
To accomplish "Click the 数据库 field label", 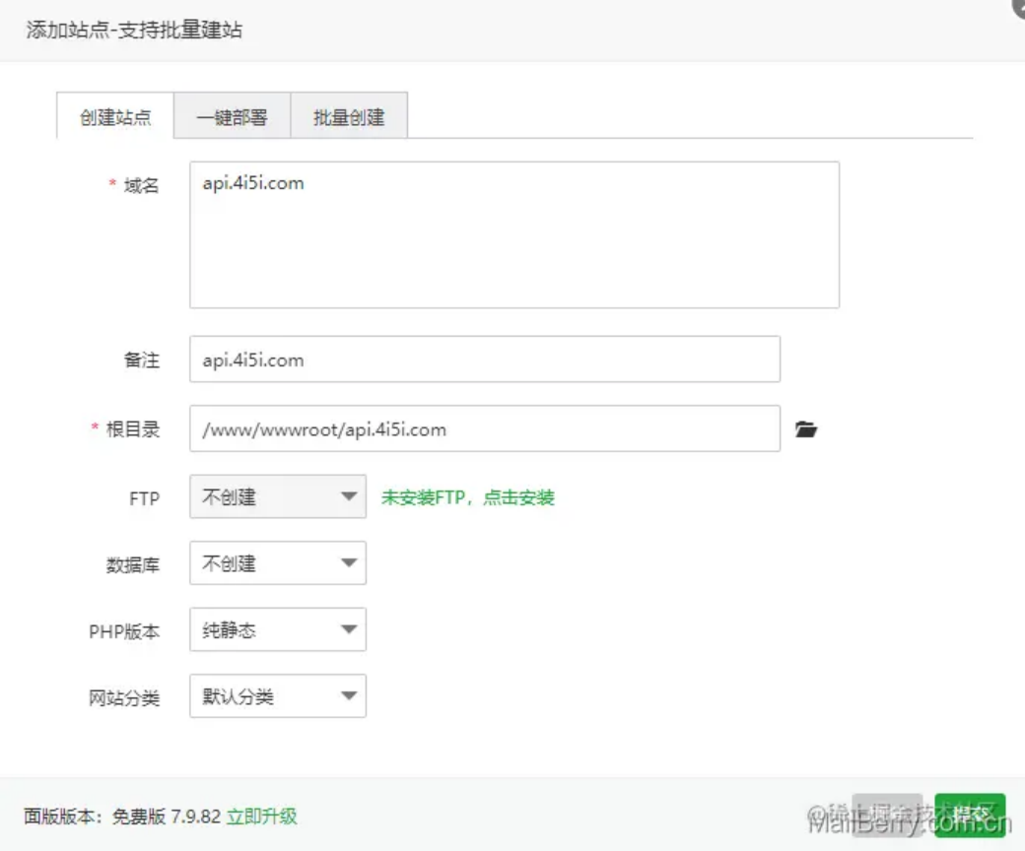I will (x=133, y=565).
